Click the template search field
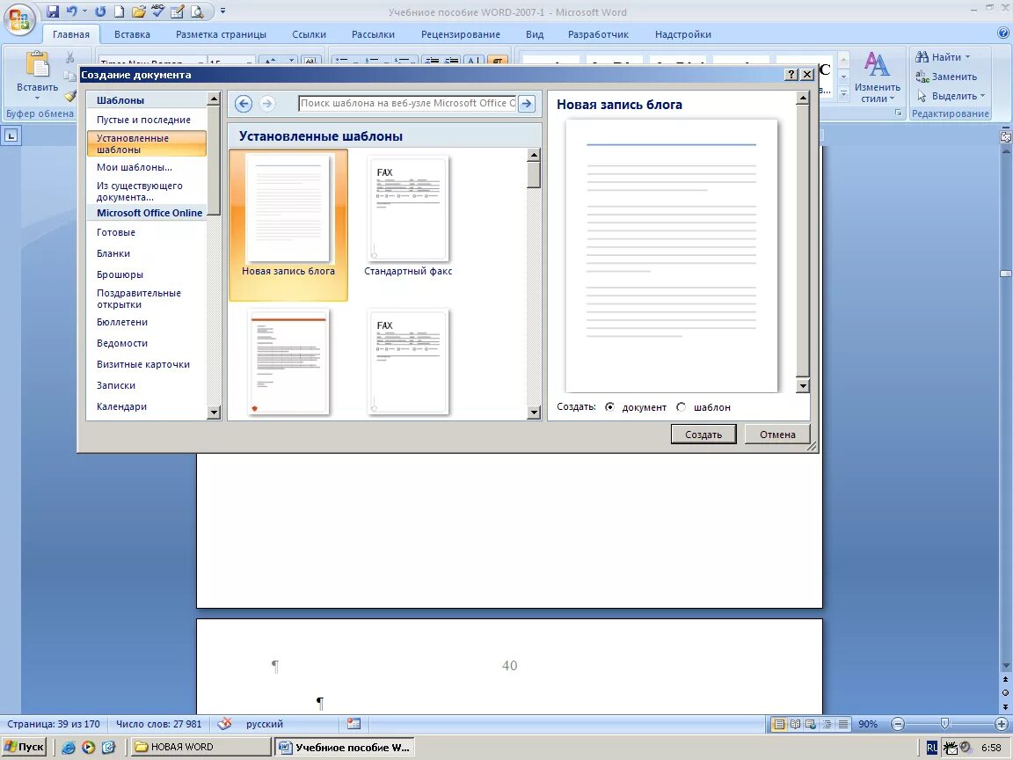The height and width of the screenshot is (760, 1013). point(408,104)
